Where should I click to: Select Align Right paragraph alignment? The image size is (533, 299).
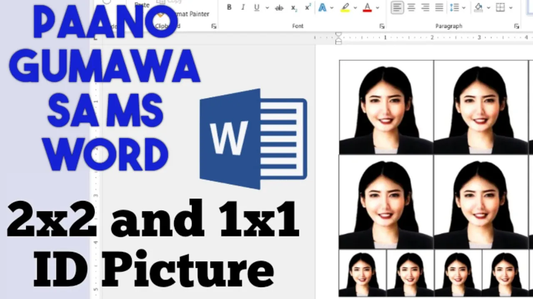coord(425,7)
